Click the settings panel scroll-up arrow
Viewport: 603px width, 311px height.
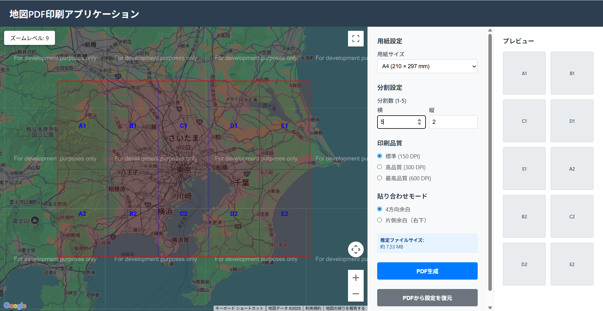(490, 30)
